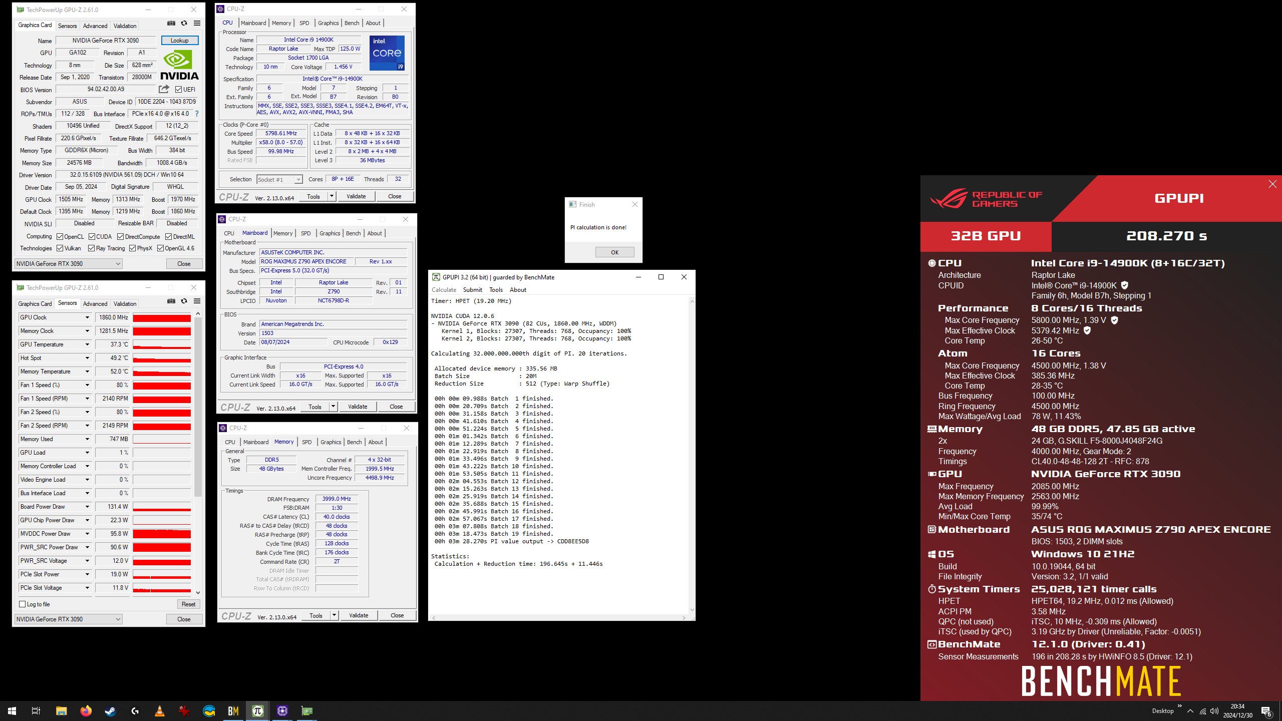This screenshot has width=1282, height=721.
Task: Open Submit menu in GPUPI
Action: coord(472,290)
